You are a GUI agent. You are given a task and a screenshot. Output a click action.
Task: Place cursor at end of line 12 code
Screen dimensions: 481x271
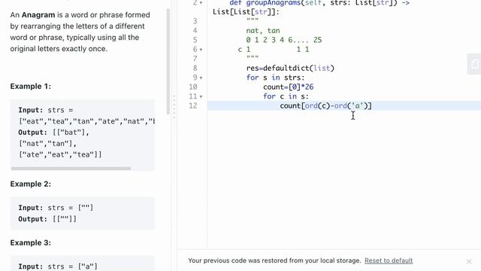(x=372, y=105)
